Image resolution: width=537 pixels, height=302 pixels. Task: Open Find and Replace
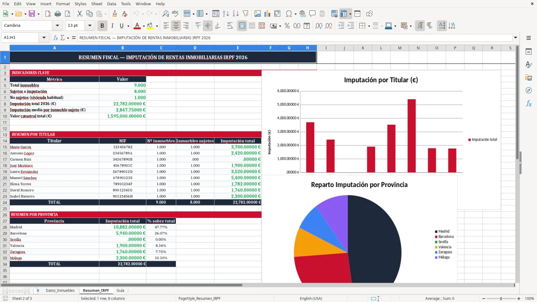166,14
